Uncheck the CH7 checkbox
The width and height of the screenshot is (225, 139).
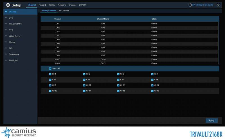point(118,80)
